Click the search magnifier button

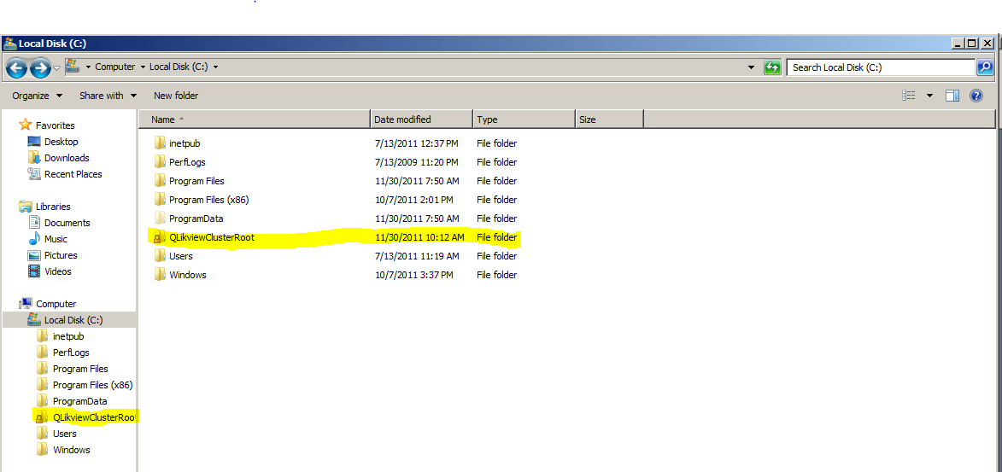pyautogui.click(x=985, y=67)
